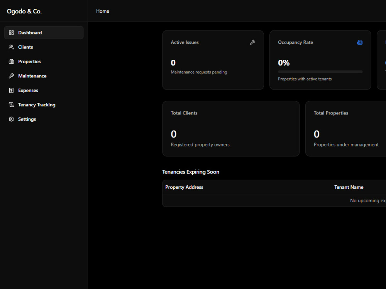Click wrench icon on Active Issues card
The image size is (386, 289).
[252, 42]
